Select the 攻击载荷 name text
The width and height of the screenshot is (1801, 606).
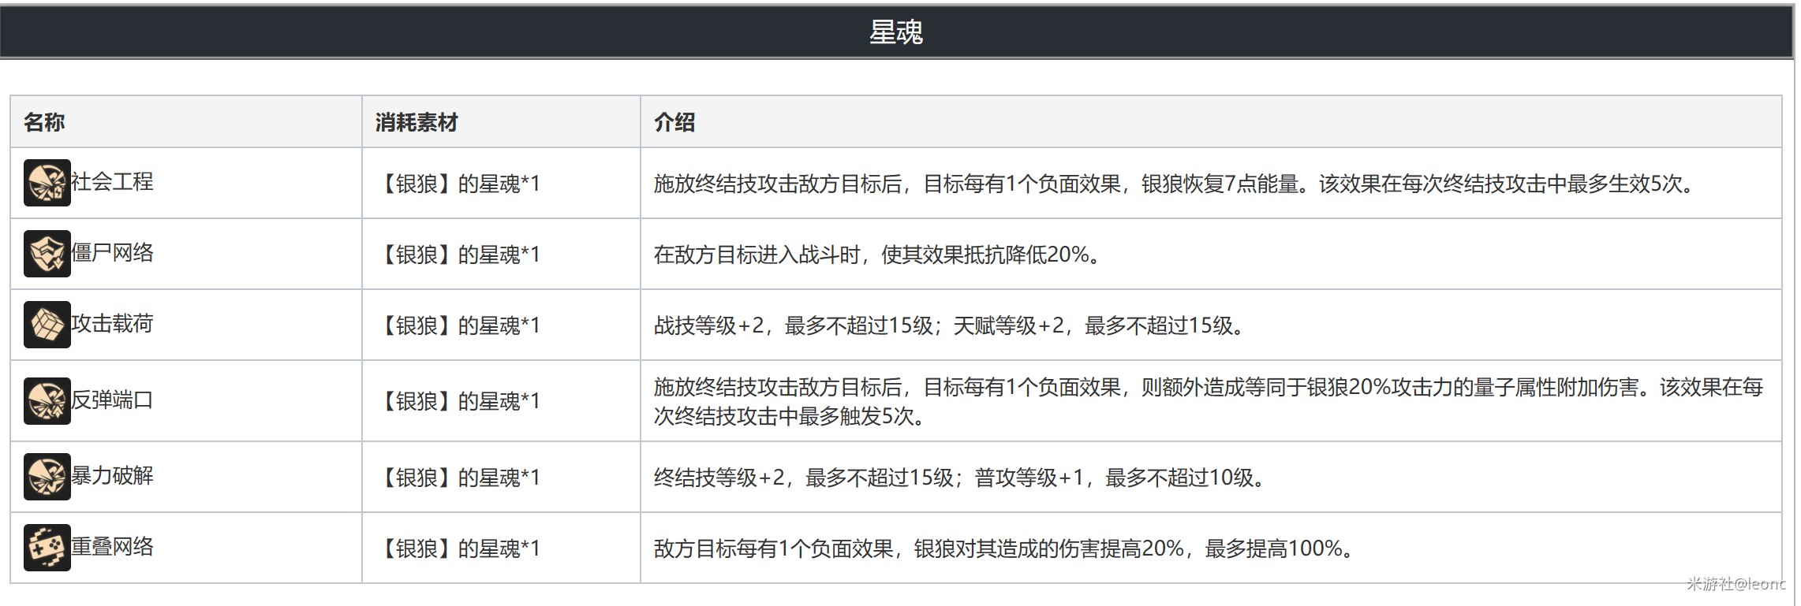(x=112, y=324)
